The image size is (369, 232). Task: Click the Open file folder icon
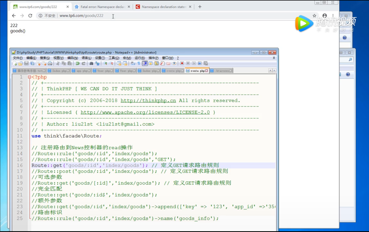[20, 63]
